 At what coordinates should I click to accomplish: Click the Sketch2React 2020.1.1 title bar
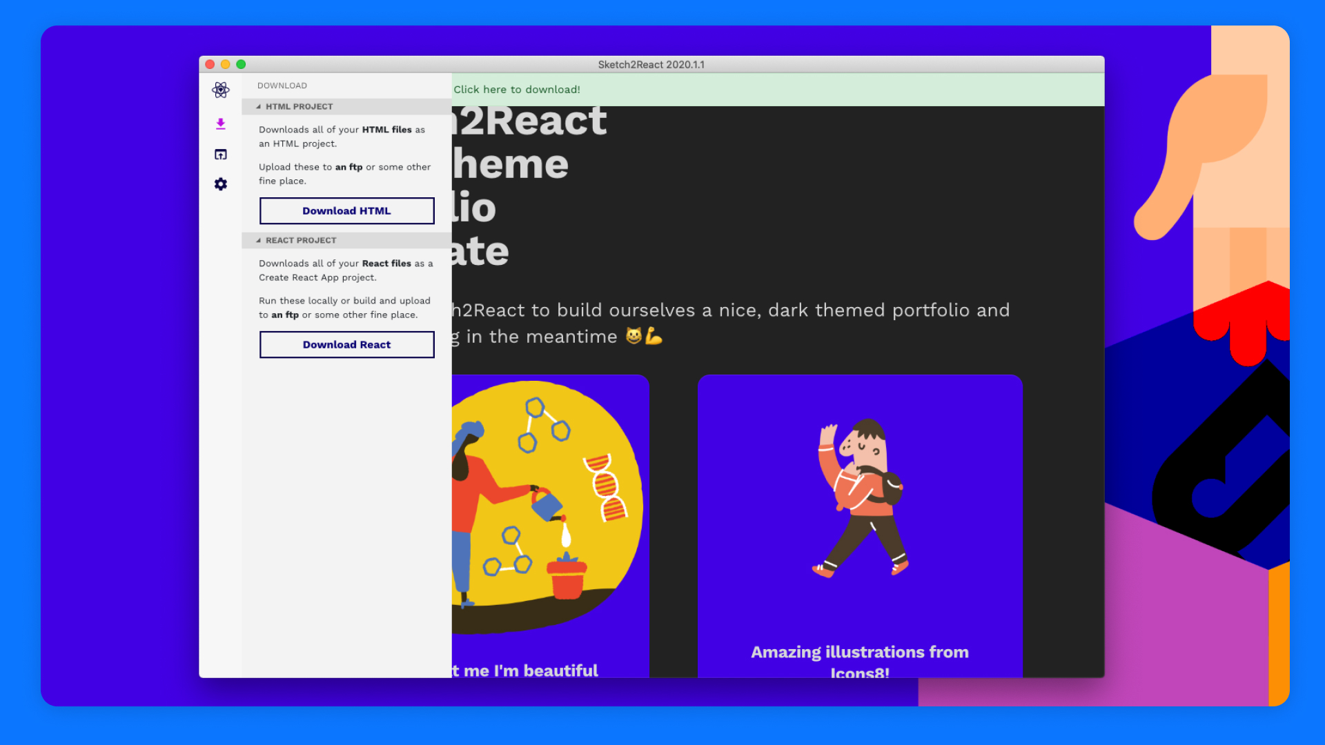[x=651, y=64]
